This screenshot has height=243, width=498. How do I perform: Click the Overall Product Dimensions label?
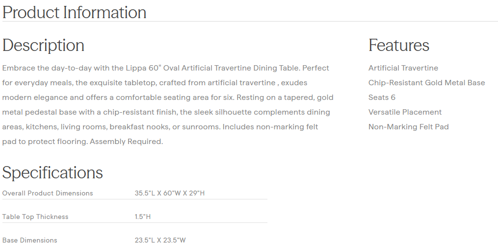pyautogui.click(x=48, y=194)
